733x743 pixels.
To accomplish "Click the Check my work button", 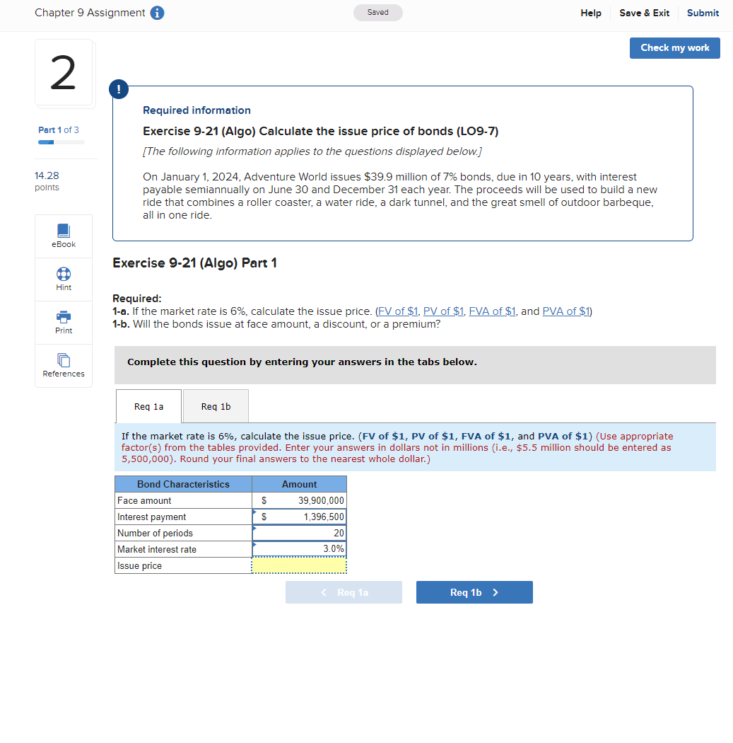I will point(674,47).
